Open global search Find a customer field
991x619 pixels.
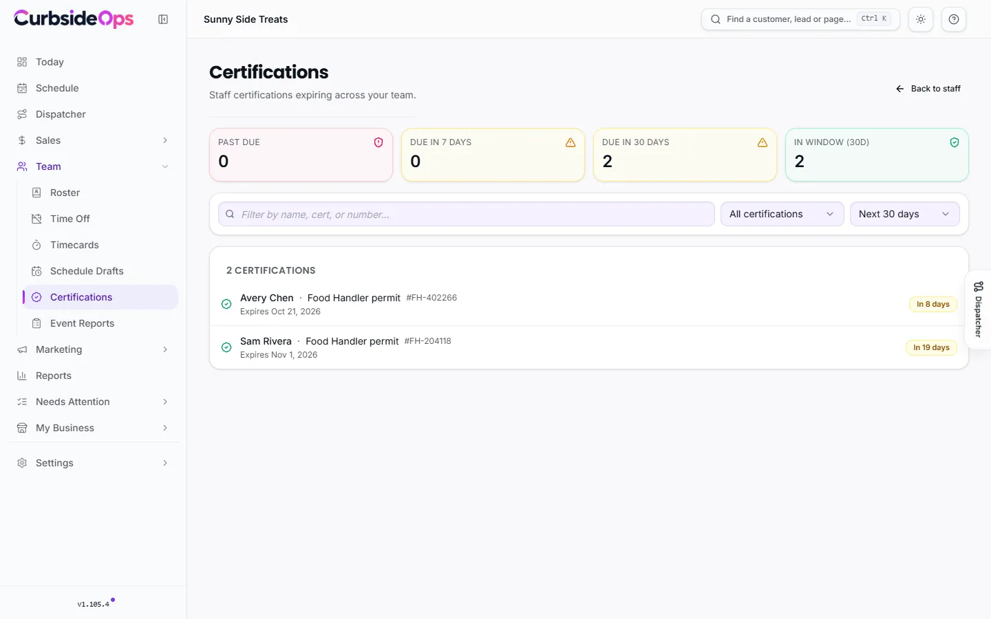[x=800, y=19]
